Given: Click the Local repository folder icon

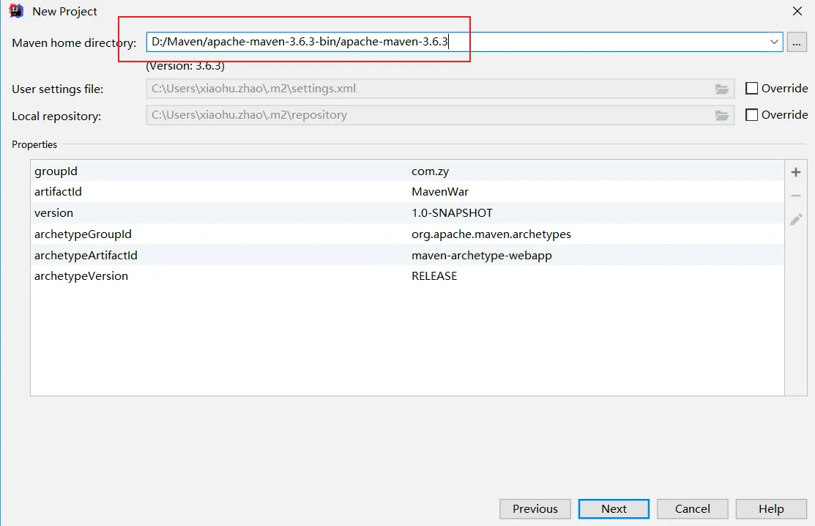Looking at the screenshot, I should click(722, 116).
